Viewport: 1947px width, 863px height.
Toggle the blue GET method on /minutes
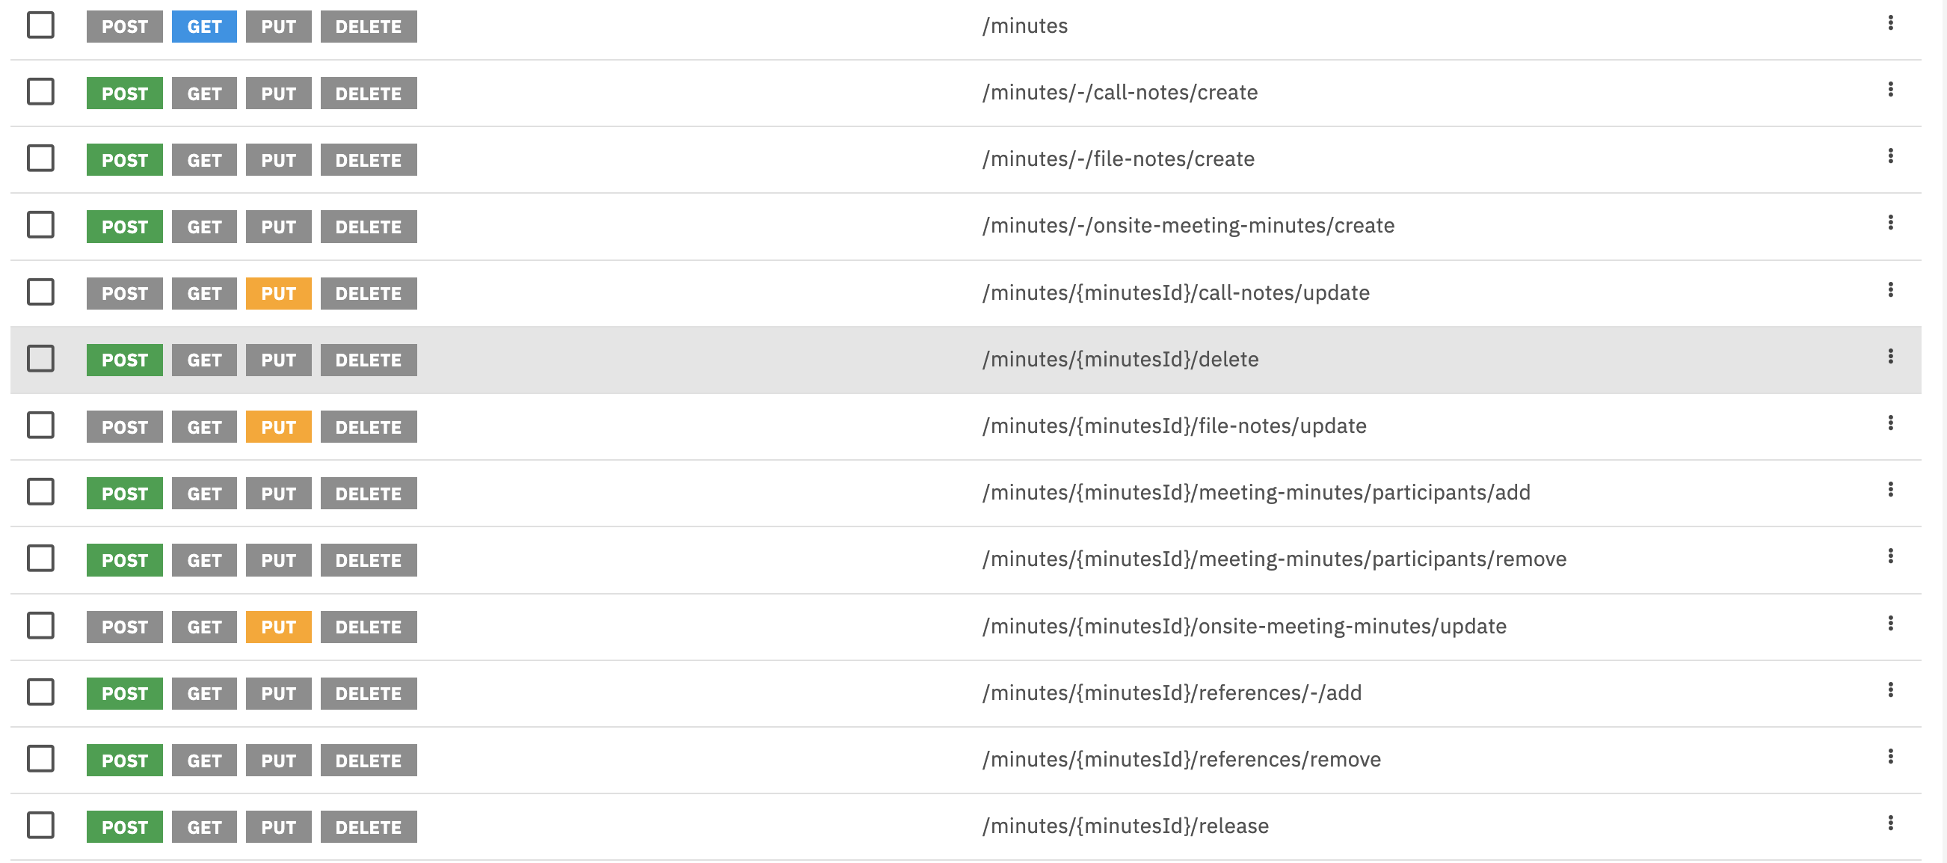click(204, 26)
